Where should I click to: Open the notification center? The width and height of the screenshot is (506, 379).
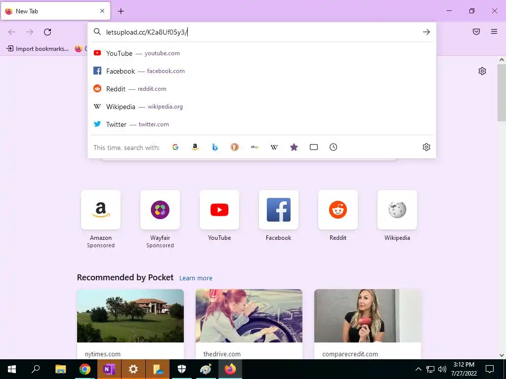tap(490, 369)
